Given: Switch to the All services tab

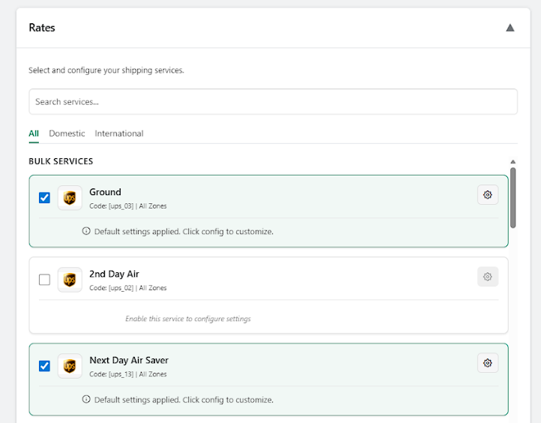Looking at the screenshot, I should 34,133.
